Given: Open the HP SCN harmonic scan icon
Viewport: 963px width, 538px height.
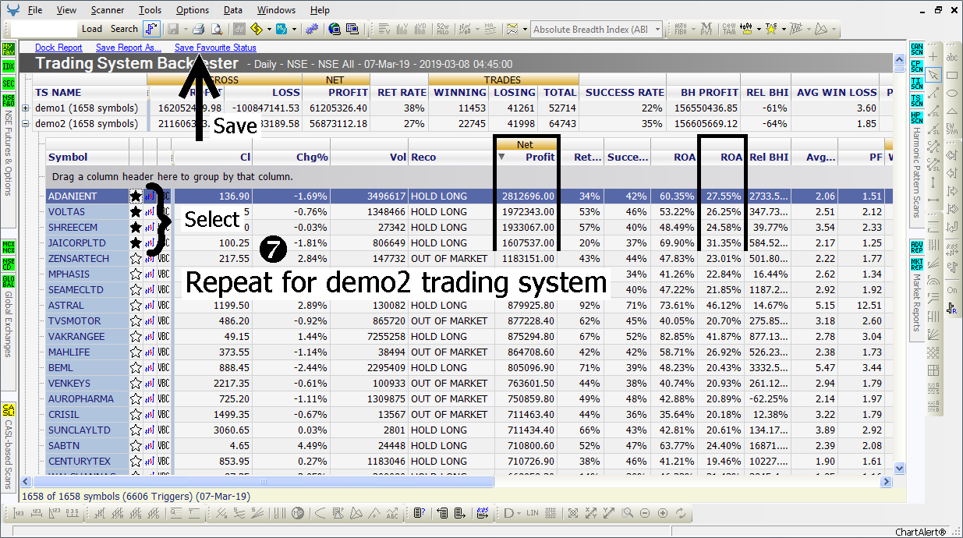Looking at the screenshot, I should tap(916, 117).
